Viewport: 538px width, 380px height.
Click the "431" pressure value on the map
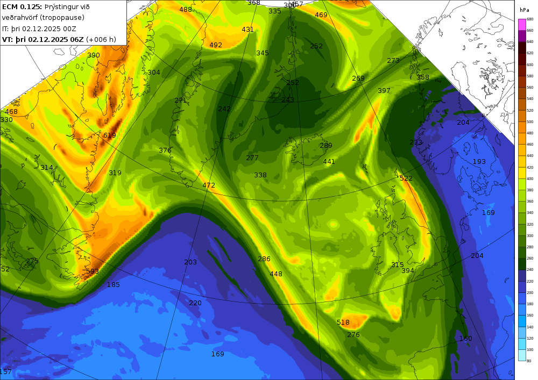[247, 30]
